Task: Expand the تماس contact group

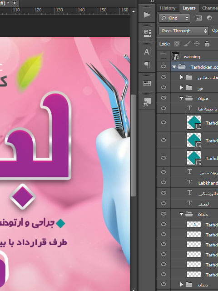Action: 182,77
